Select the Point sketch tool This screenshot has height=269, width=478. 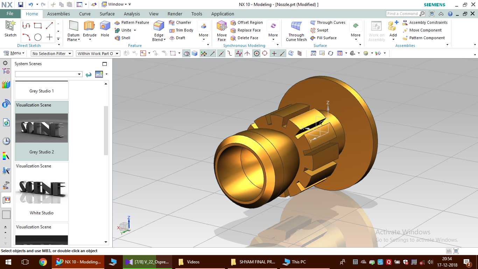[49, 37]
